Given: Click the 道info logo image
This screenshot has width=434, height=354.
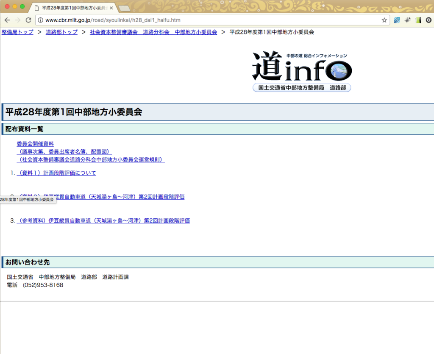Looking at the screenshot, I should tap(302, 71).
